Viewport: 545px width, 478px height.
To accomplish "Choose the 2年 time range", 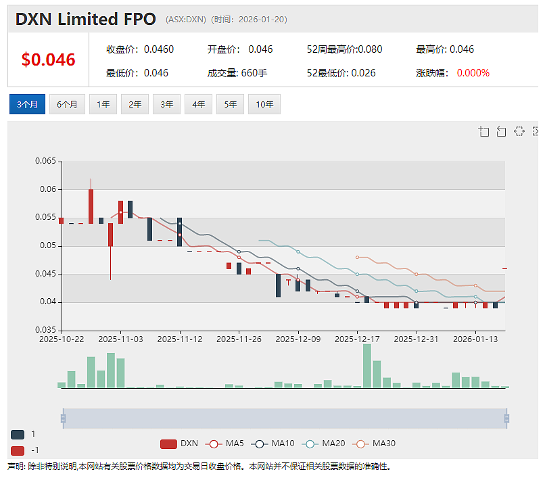I will 135,104.
